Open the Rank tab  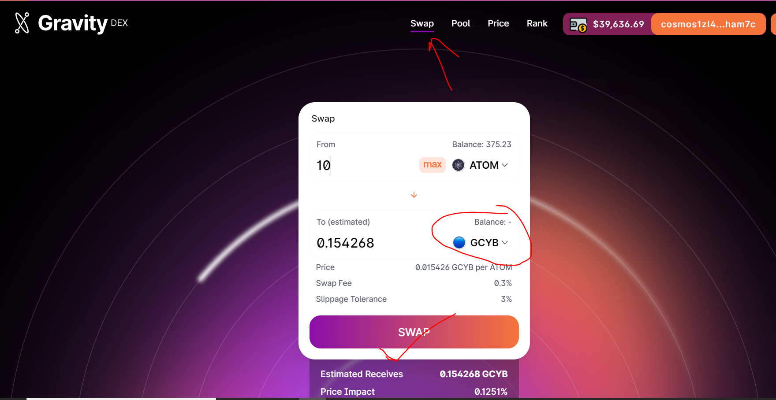[x=537, y=23]
